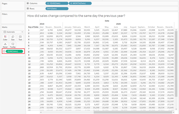Select the 2019 year header

pos(42,24)
